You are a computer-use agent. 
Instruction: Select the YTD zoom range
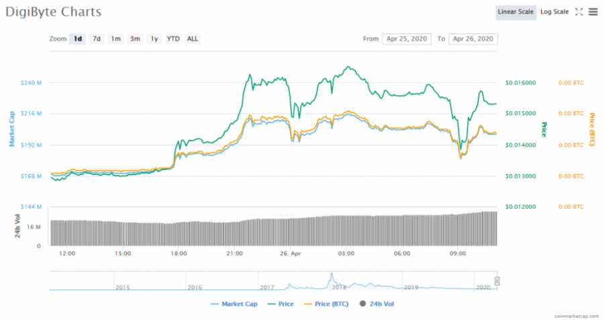pos(173,39)
